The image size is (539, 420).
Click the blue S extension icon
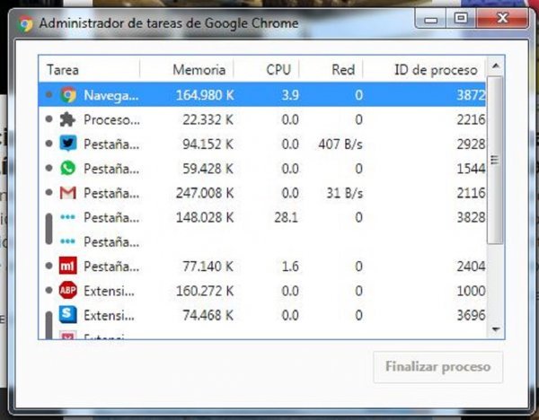coord(68,315)
